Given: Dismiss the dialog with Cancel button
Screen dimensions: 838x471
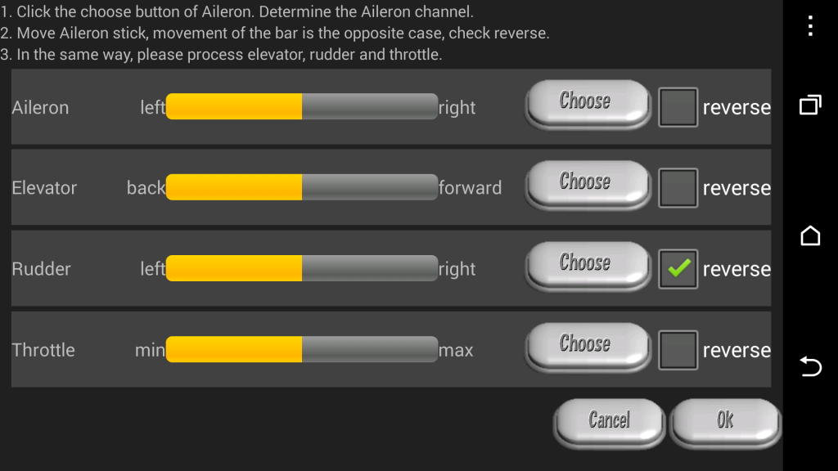Looking at the screenshot, I should (x=609, y=423).
